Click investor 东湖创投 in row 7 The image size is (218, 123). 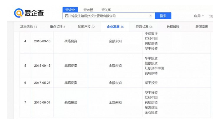click(151, 108)
